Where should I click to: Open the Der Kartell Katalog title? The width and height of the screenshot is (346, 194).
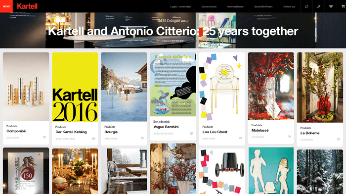pyautogui.click(x=71, y=132)
